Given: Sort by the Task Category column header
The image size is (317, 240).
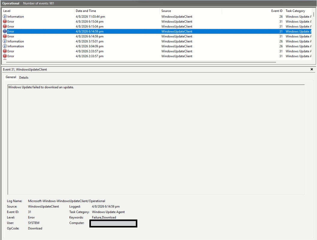Looking at the screenshot, I should [x=298, y=11].
